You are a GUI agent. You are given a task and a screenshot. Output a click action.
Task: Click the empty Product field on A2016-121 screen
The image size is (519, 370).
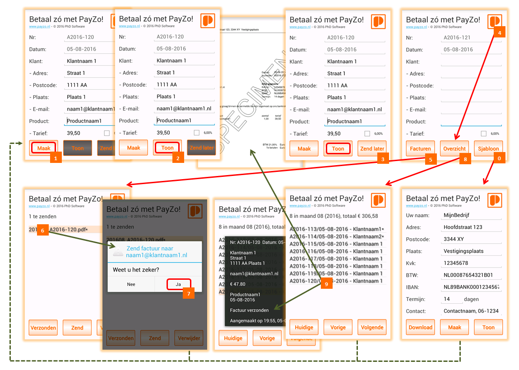pyautogui.click(x=471, y=121)
